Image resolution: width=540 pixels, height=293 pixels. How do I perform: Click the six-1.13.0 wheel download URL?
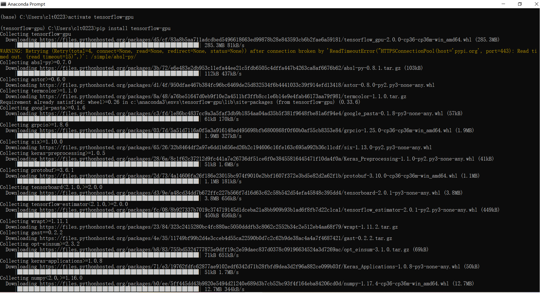pos(236,147)
